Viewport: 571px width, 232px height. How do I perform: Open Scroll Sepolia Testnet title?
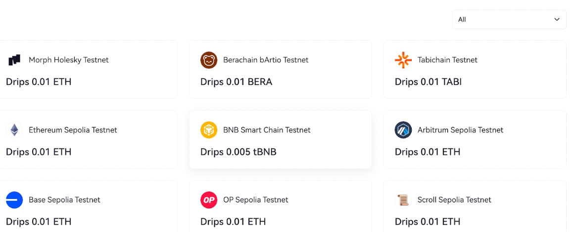(x=454, y=200)
